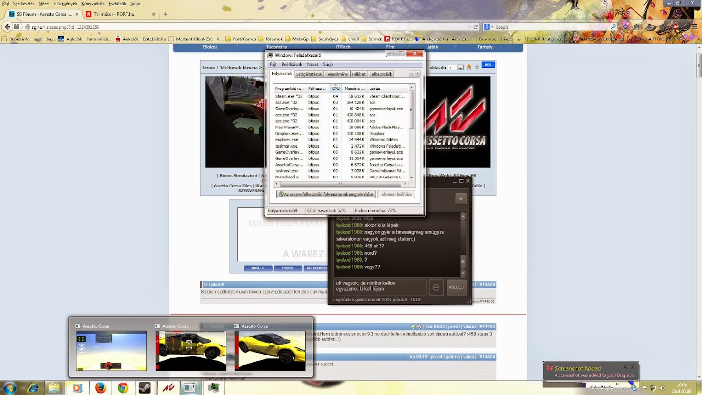
Task: Open Windows Media Player taskbar icon
Action: click(77, 388)
